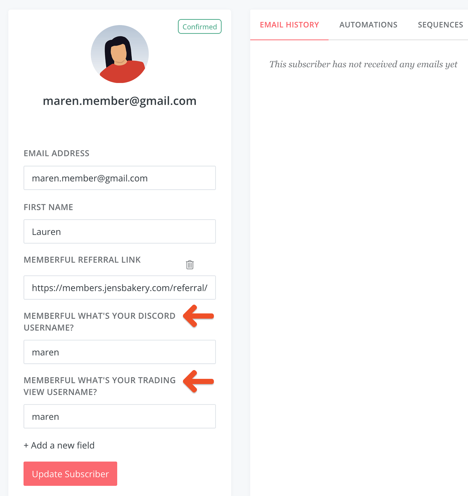Switch to the Automations tab

[368, 25]
